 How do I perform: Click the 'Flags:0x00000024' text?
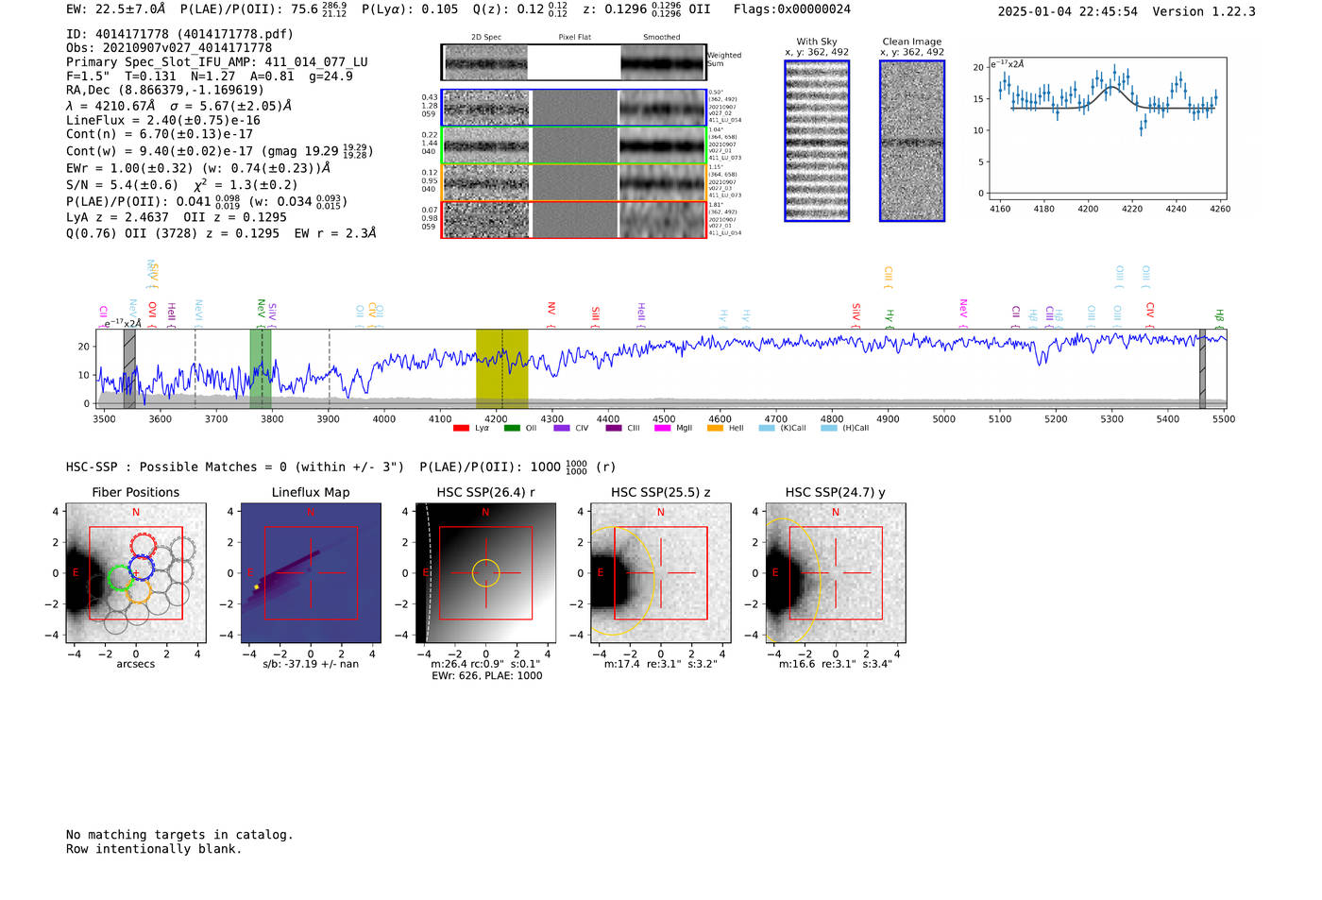(792, 9)
